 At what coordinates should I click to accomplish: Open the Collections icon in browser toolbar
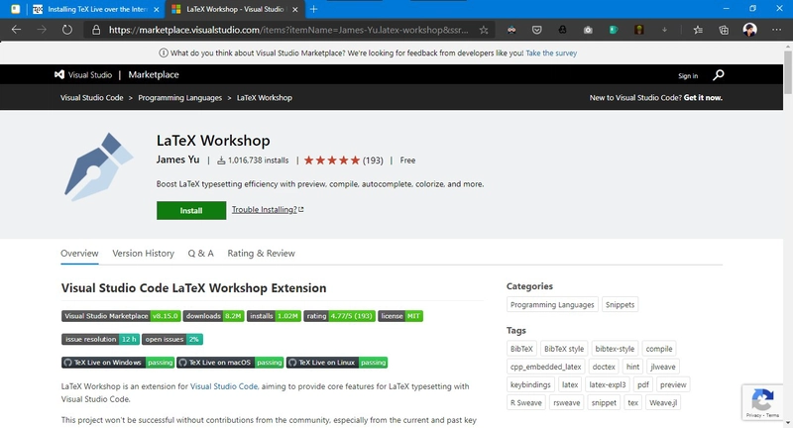pyautogui.click(x=724, y=30)
